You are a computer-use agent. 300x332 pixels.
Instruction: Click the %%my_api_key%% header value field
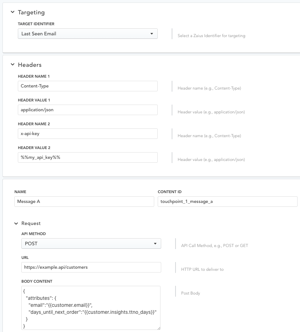click(x=88, y=157)
